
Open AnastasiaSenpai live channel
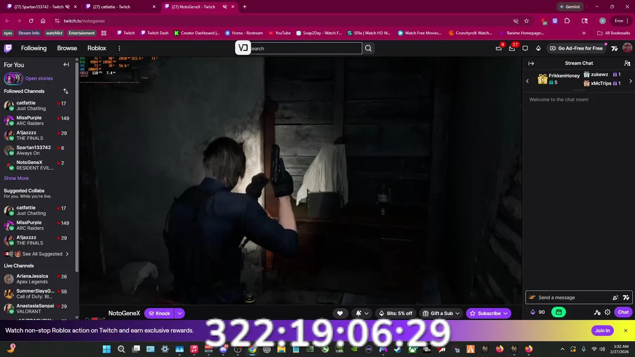click(38, 308)
